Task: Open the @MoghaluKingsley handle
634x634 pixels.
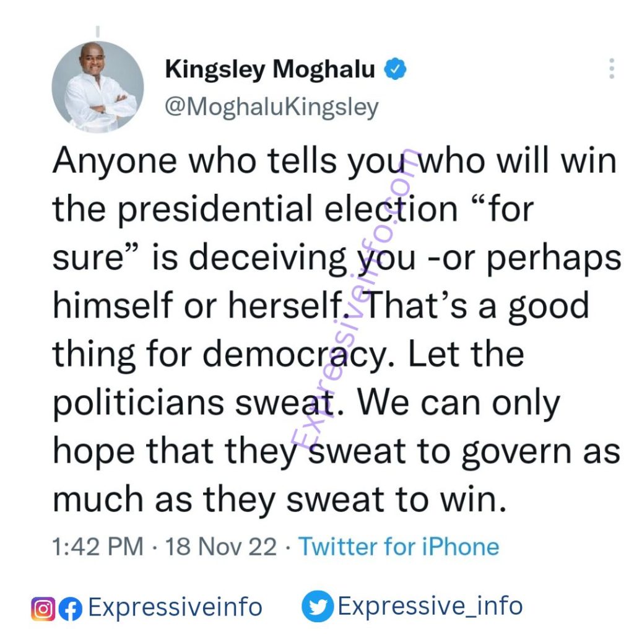Action: pyautogui.click(x=272, y=107)
